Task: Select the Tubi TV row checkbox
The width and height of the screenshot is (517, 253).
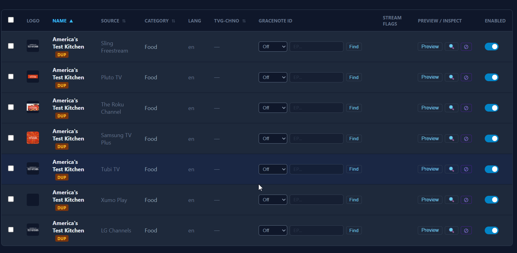Action: (x=11, y=168)
